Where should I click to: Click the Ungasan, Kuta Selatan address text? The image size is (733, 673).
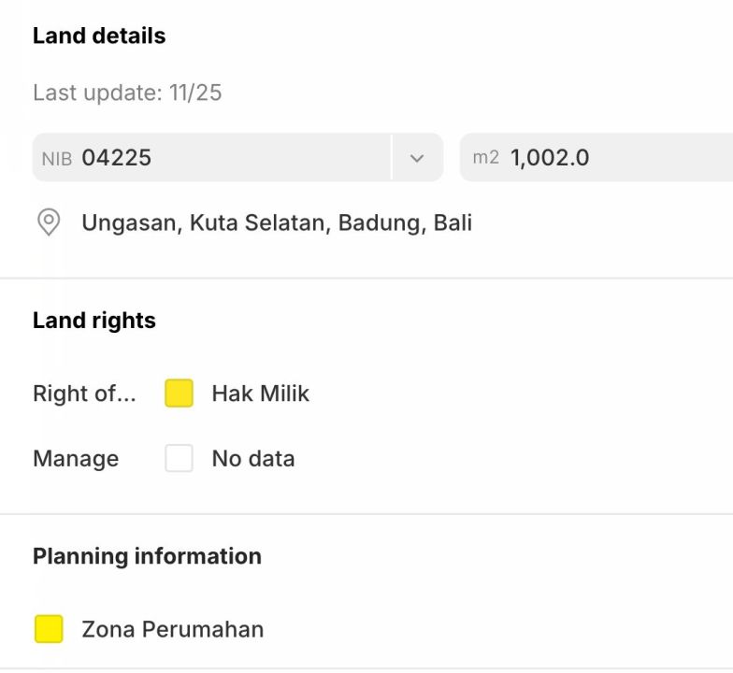tap(277, 222)
